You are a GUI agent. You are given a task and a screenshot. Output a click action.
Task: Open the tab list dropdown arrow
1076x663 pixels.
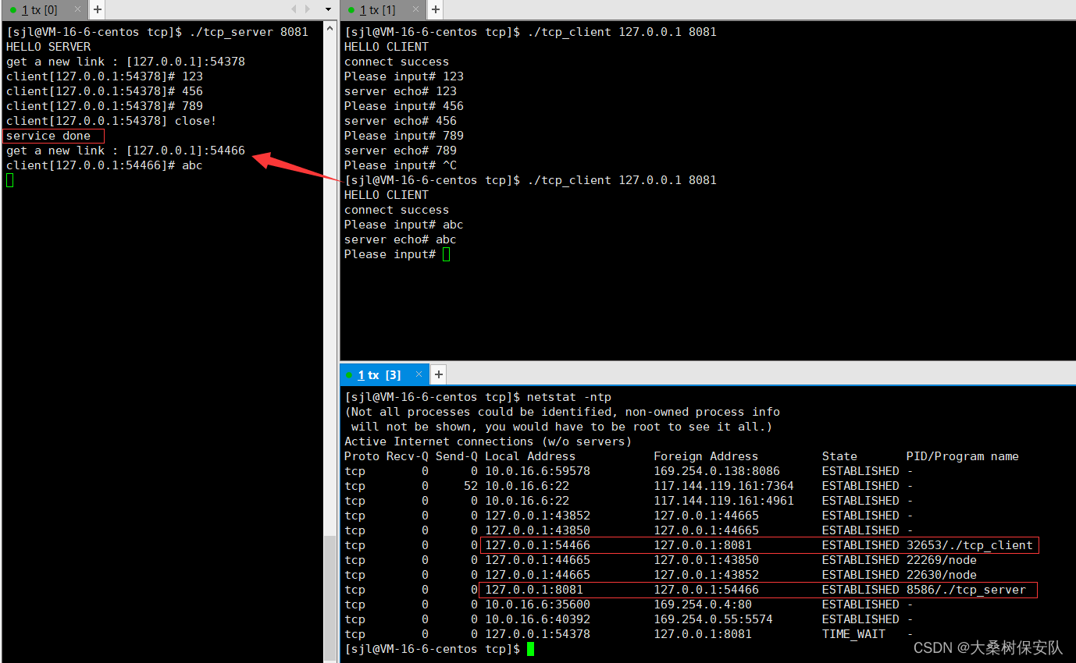pyautogui.click(x=328, y=9)
